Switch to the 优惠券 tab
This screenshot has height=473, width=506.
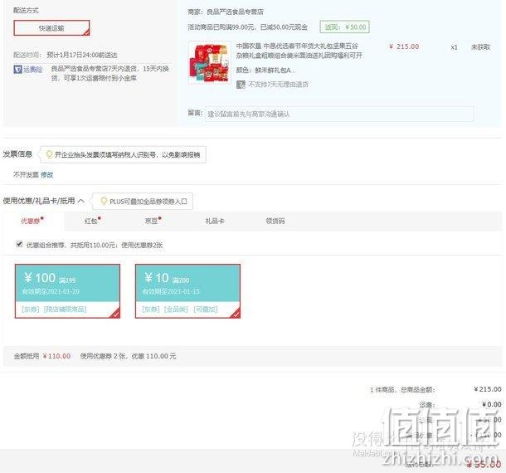[x=31, y=221]
